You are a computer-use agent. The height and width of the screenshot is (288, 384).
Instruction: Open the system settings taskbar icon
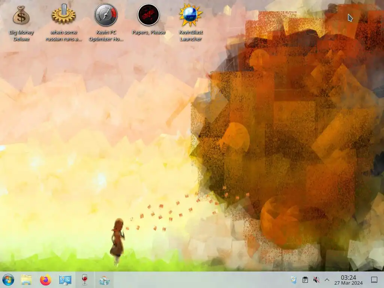click(65, 280)
